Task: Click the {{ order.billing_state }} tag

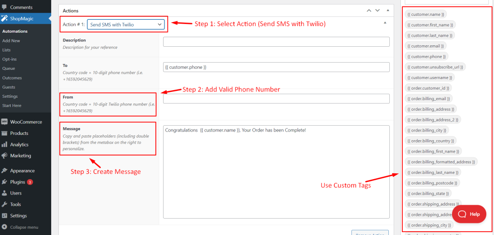Action: click(428, 194)
